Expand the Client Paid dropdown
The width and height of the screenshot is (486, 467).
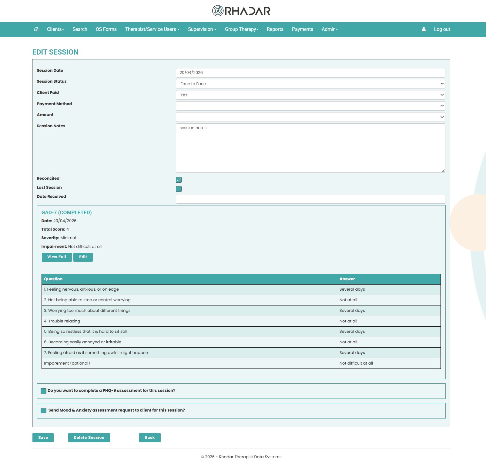310,95
